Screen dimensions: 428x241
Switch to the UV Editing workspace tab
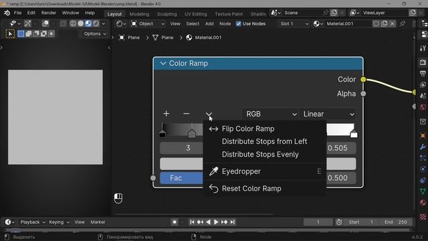click(195, 14)
